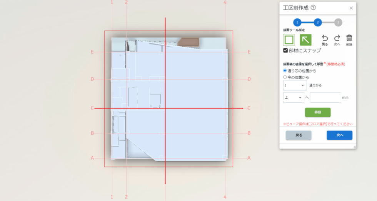
Task: Uncheck 部材にスナップ checkbox
Action: coord(285,51)
